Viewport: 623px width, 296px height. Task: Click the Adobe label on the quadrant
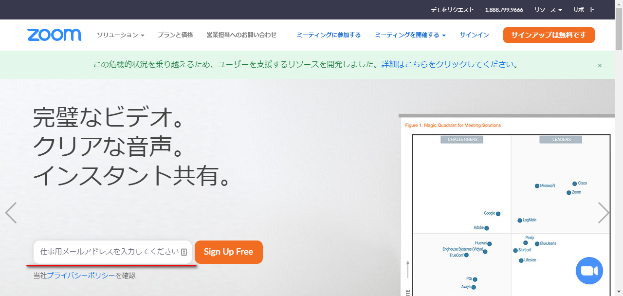[x=479, y=228]
